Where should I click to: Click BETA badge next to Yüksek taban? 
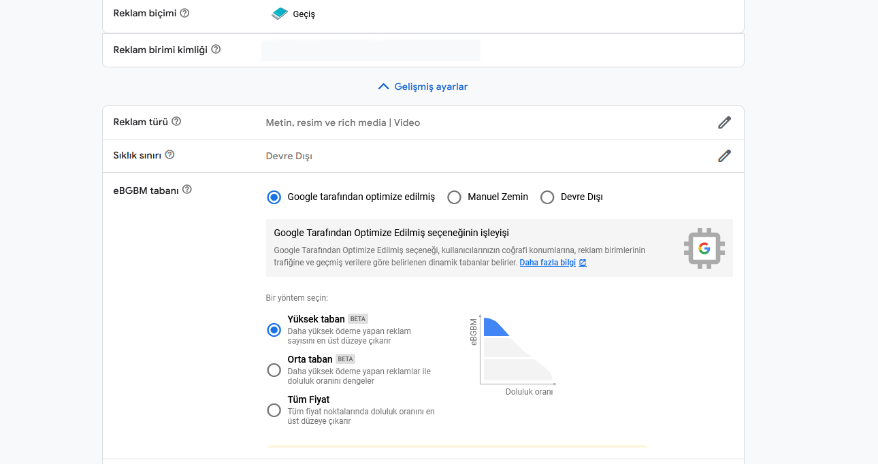[x=358, y=318]
